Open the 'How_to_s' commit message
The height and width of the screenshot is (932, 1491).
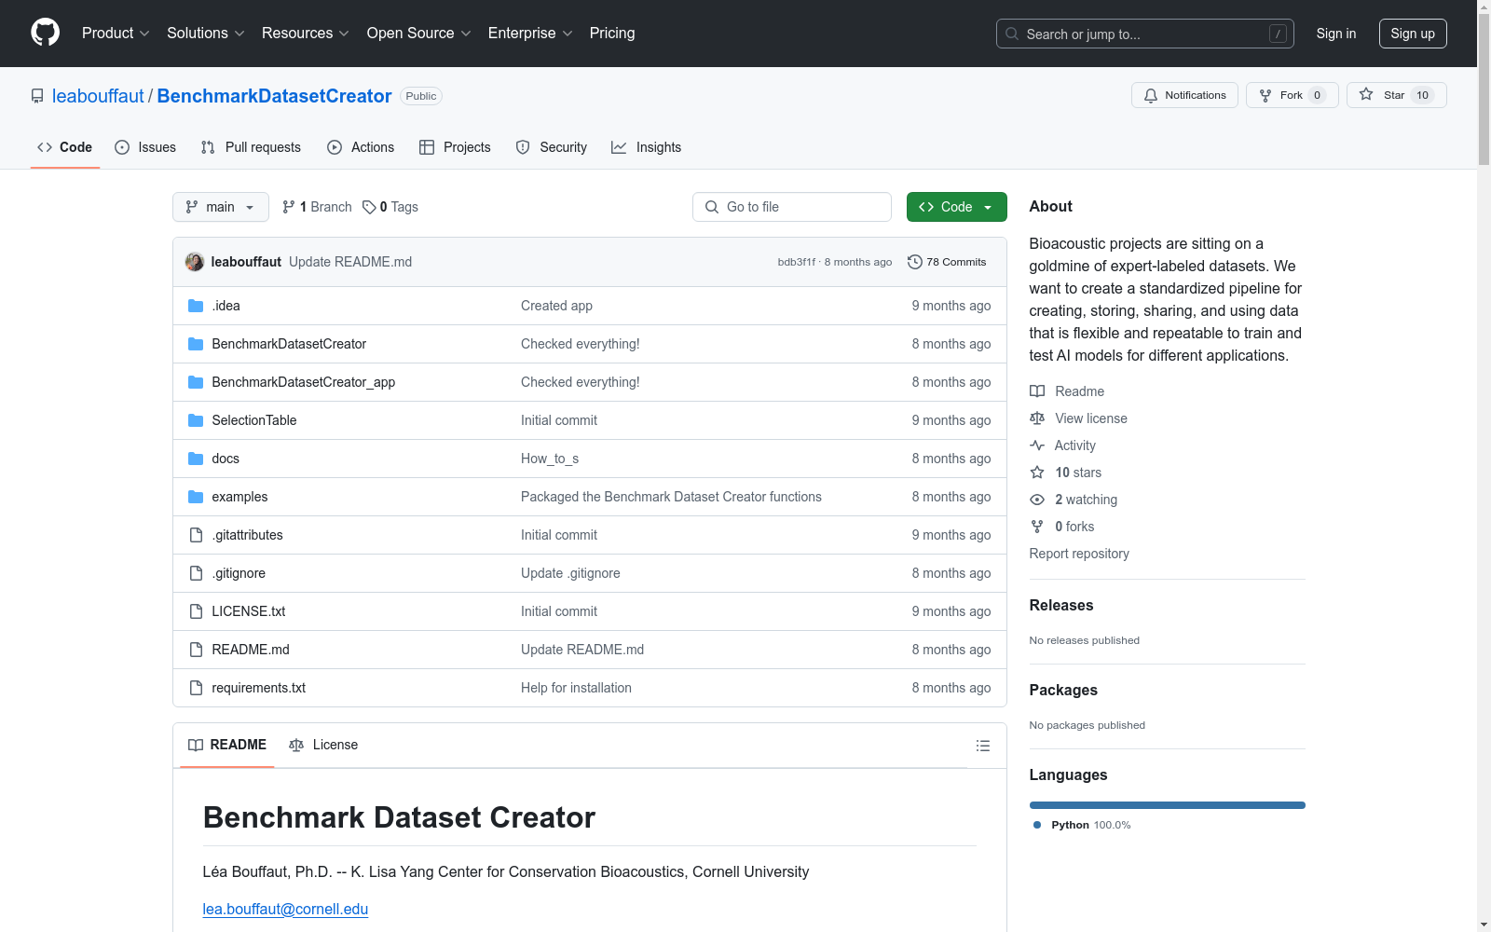tap(550, 459)
